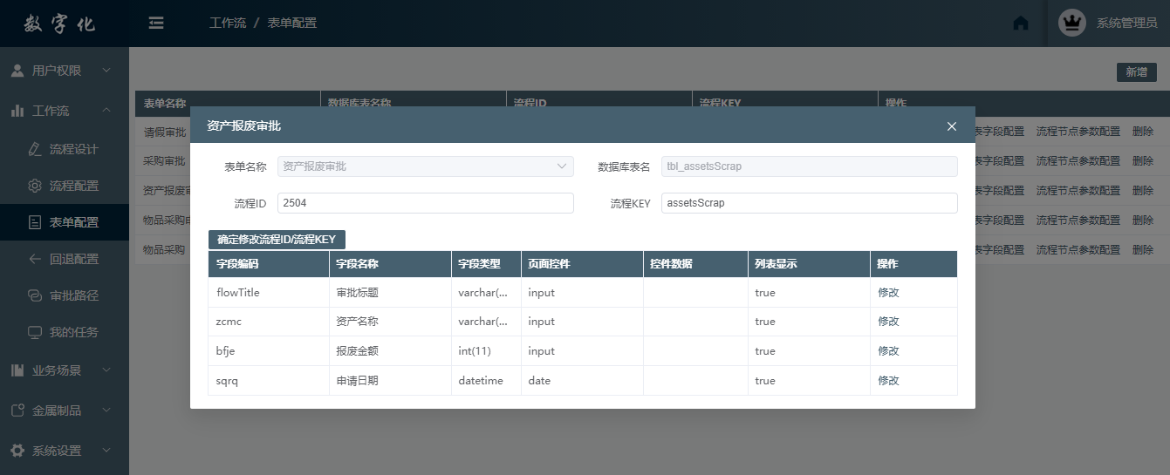This screenshot has width=1170, height=475.
Task: Click 表单配置 in the sidebar
Action: point(73,222)
